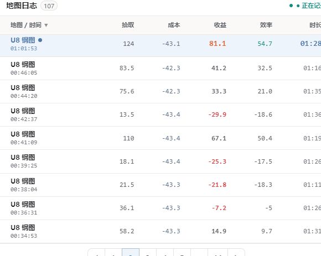This screenshot has height=256, width=321.
Task: Click the cost cell in the 00:46:05 row
Action: point(171,68)
